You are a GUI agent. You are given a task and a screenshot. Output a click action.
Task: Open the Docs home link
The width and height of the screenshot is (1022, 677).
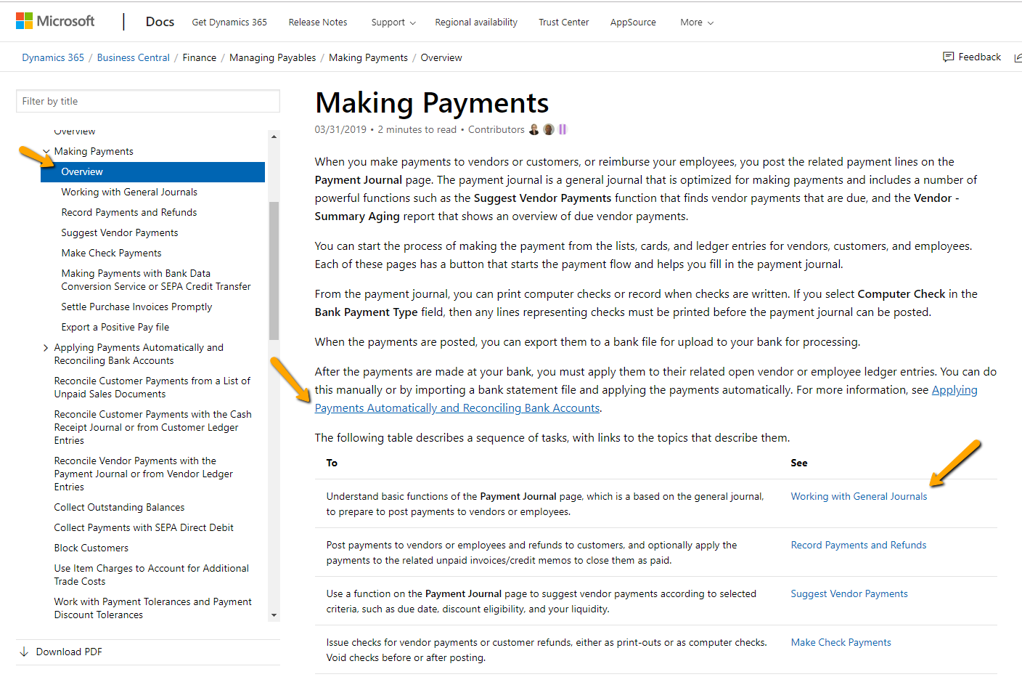[x=160, y=22]
